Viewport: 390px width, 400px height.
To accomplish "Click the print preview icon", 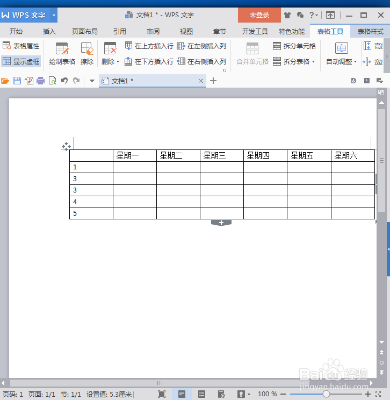I will point(52,81).
